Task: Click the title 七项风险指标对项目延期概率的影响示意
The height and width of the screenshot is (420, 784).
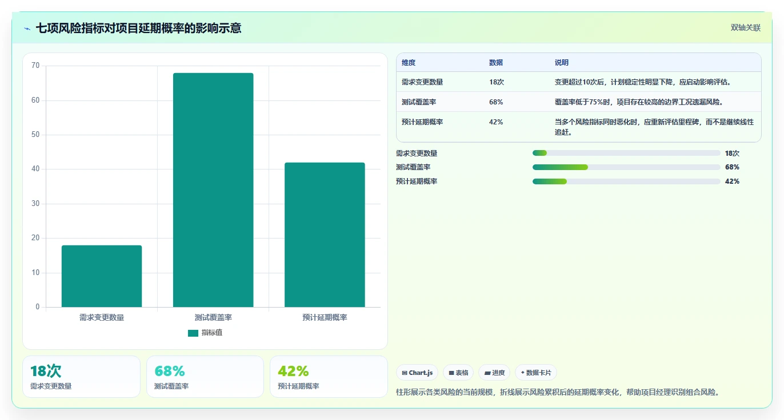Action: point(139,28)
